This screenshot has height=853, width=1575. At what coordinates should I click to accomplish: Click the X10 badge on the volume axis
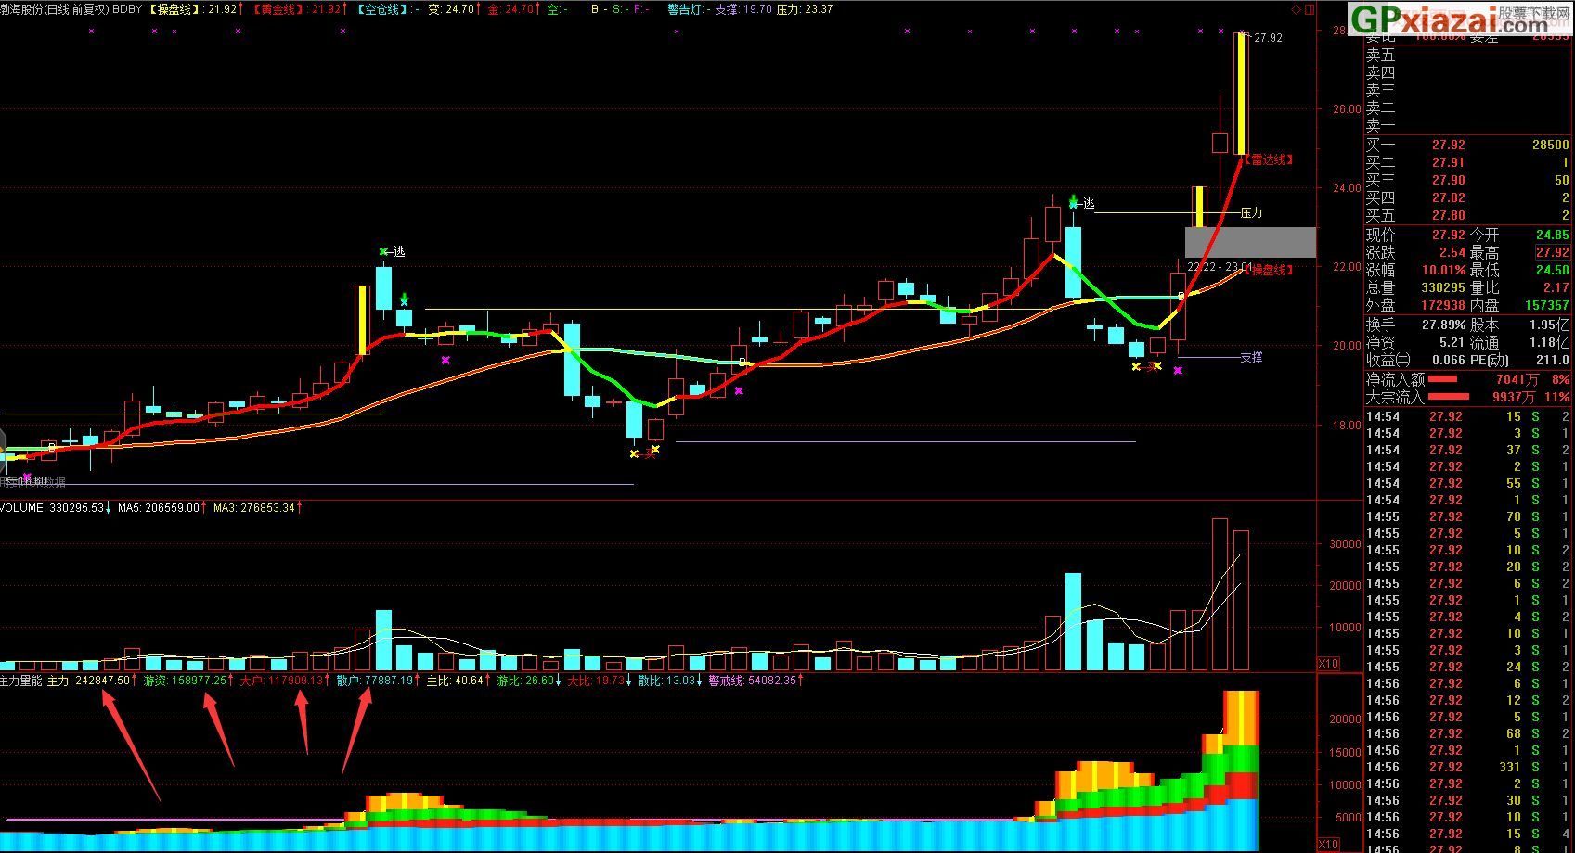pos(1328,664)
